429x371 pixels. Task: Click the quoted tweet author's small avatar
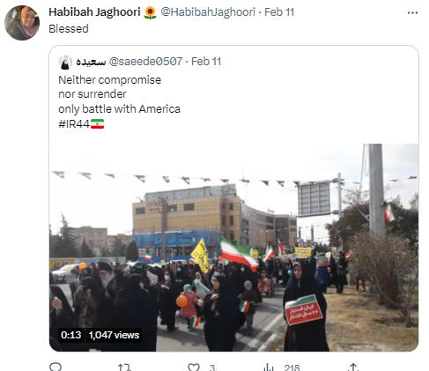tap(65, 62)
